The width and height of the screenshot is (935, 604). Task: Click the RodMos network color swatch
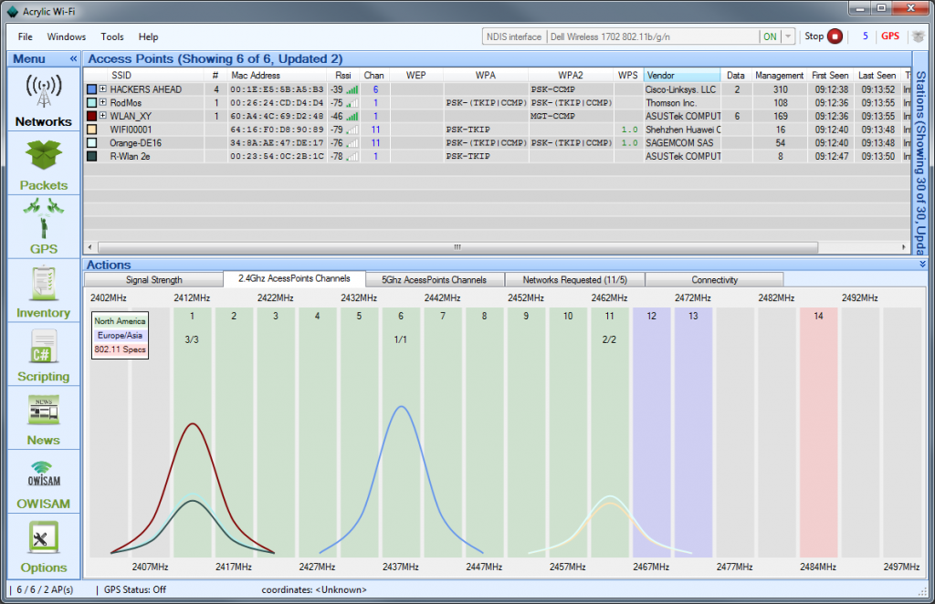(x=91, y=103)
